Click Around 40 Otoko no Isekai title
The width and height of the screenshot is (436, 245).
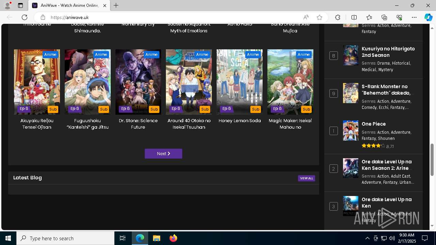coord(189,124)
